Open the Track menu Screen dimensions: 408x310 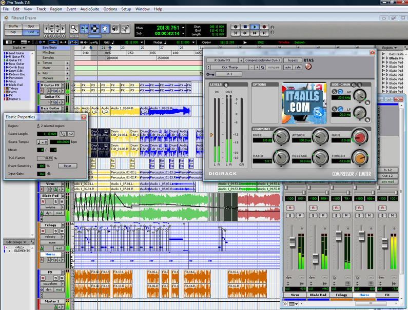(x=41, y=9)
